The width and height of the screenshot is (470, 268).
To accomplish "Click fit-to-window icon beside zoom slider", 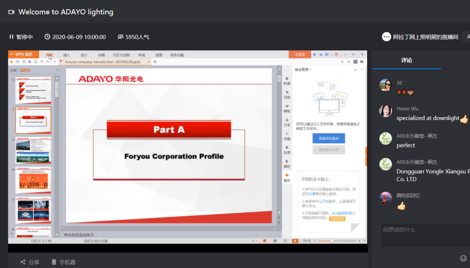I will (364, 241).
